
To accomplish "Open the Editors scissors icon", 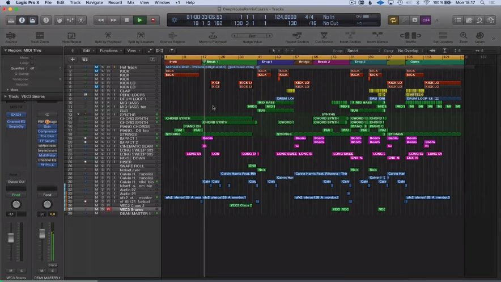I will 81,20.
